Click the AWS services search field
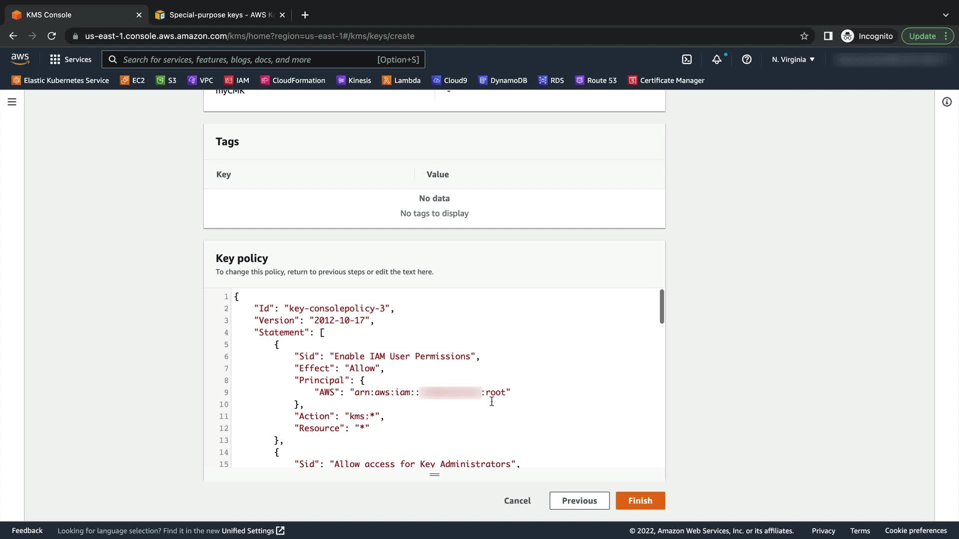Viewport: 959px width, 539px height. pos(250,59)
